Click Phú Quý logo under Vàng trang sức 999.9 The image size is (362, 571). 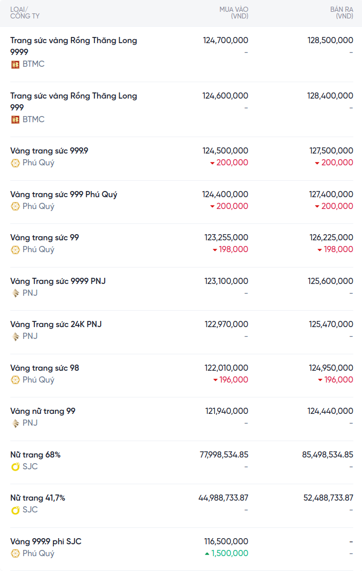15,163
